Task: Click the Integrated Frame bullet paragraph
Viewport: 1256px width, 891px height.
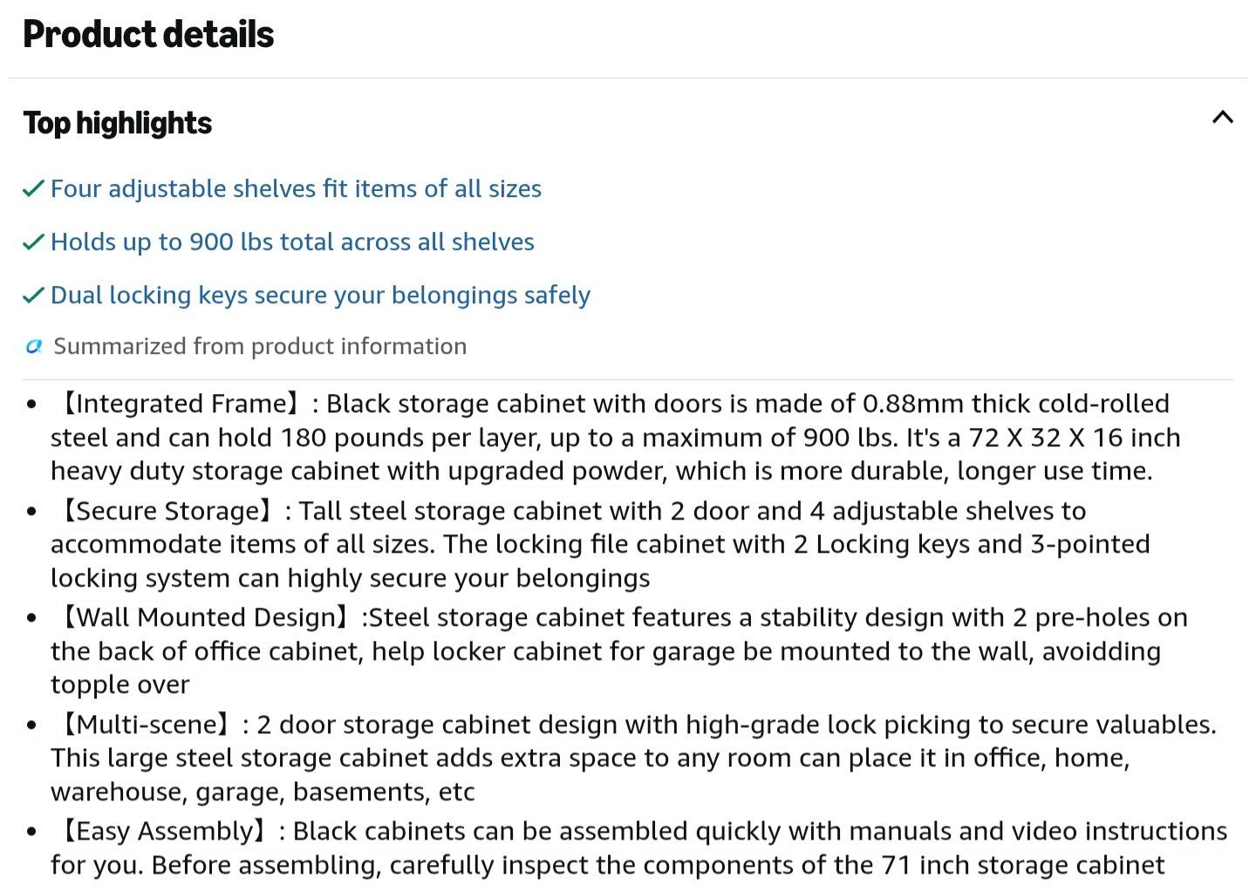Action: [615, 437]
